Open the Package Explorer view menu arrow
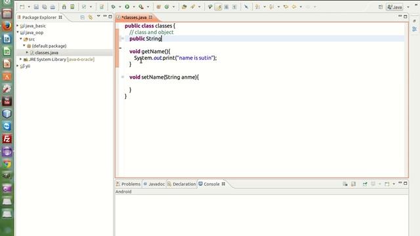 [98, 16]
